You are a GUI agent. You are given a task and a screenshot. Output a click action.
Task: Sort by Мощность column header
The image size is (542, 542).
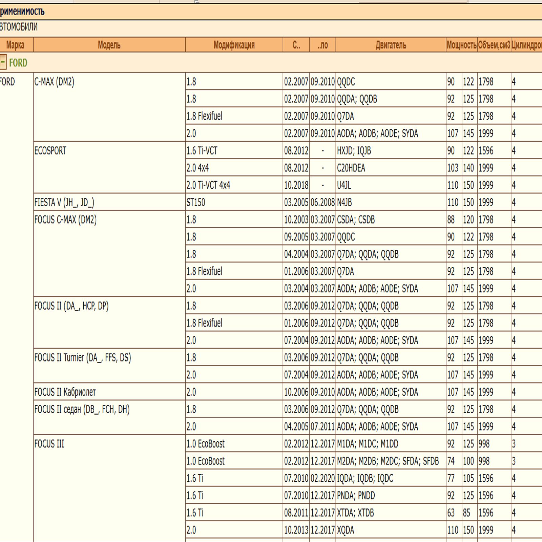[x=461, y=45]
